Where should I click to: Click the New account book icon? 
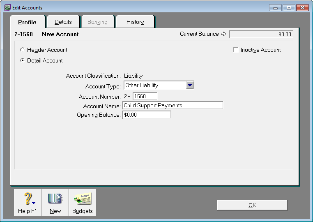(55, 199)
